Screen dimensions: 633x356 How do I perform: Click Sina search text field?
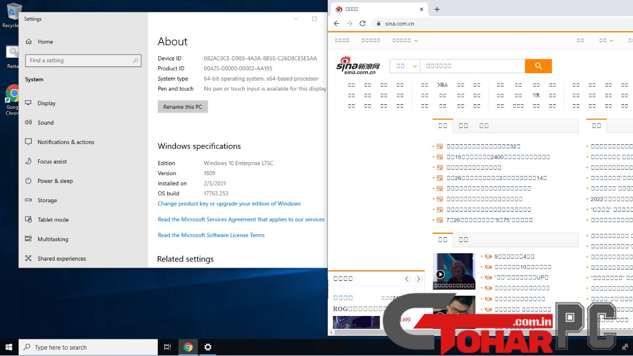tap(472, 66)
